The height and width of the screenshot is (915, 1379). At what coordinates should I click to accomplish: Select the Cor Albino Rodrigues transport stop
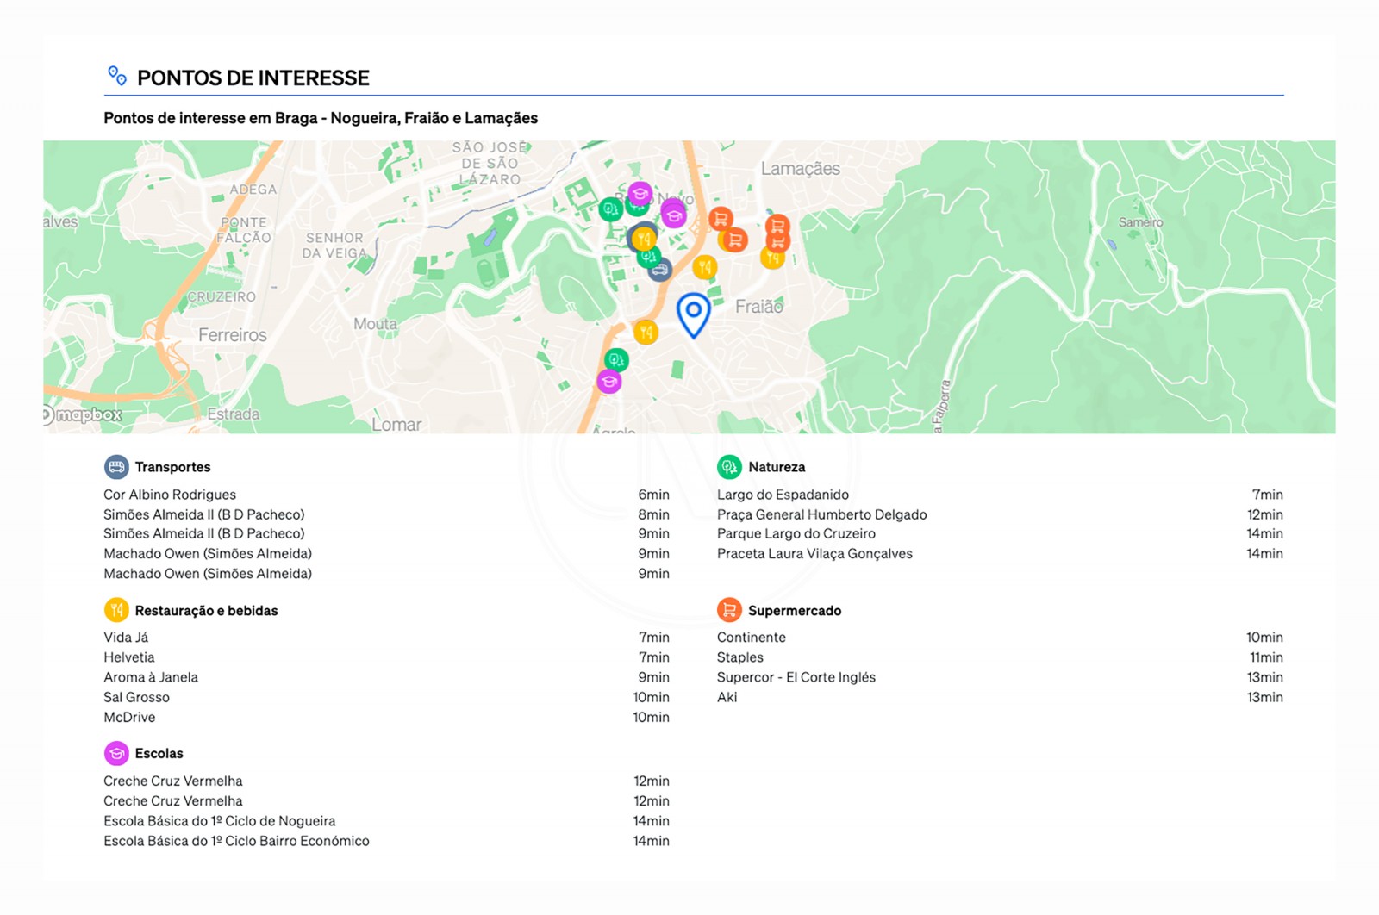169,495
